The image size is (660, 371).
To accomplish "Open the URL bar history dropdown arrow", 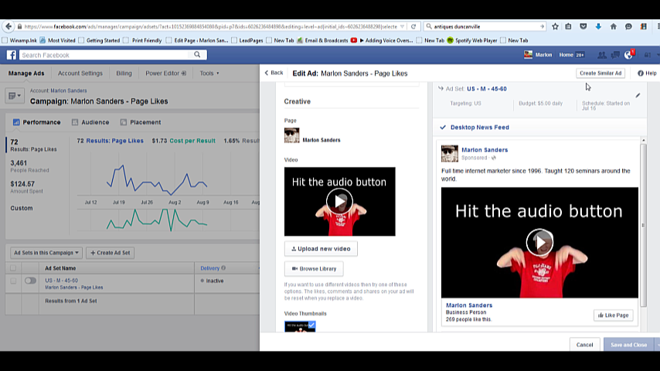I will coord(403,26).
